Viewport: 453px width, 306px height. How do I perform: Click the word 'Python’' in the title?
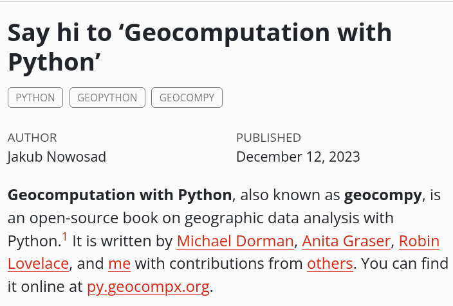pos(55,62)
